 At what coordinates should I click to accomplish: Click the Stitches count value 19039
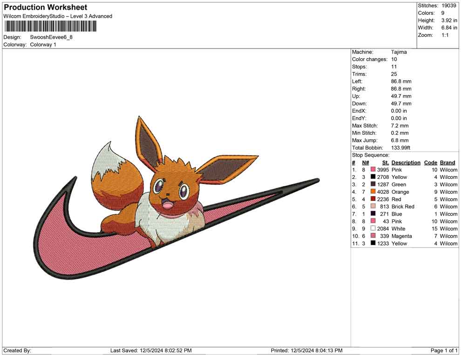coord(449,6)
